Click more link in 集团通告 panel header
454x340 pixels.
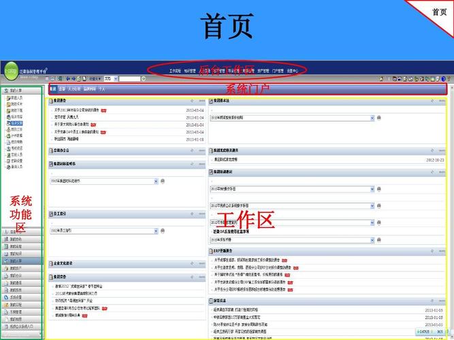pos(201,101)
